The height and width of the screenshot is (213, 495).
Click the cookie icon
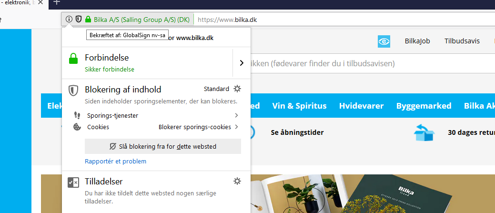(77, 127)
